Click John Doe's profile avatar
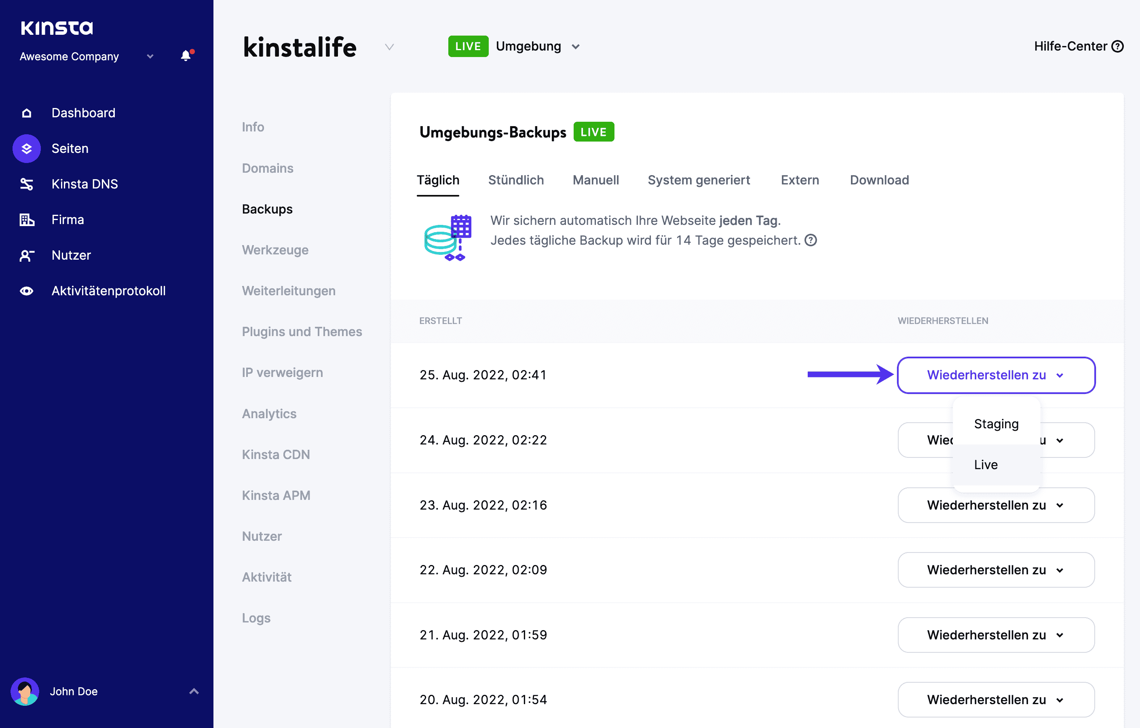The height and width of the screenshot is (728, 1140). [25, 691]
